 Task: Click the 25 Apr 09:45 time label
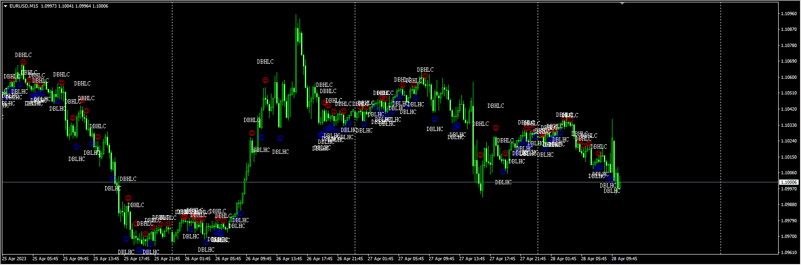tap(76, 259)
